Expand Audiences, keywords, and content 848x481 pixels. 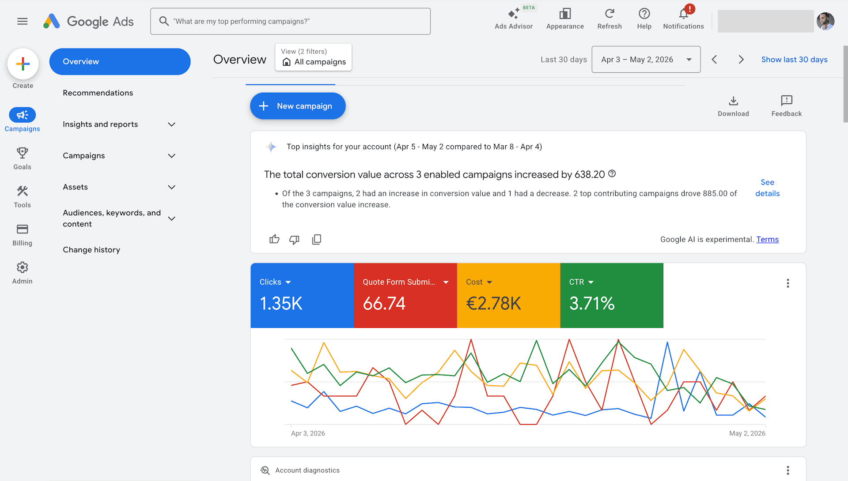(x=119, y=218)
